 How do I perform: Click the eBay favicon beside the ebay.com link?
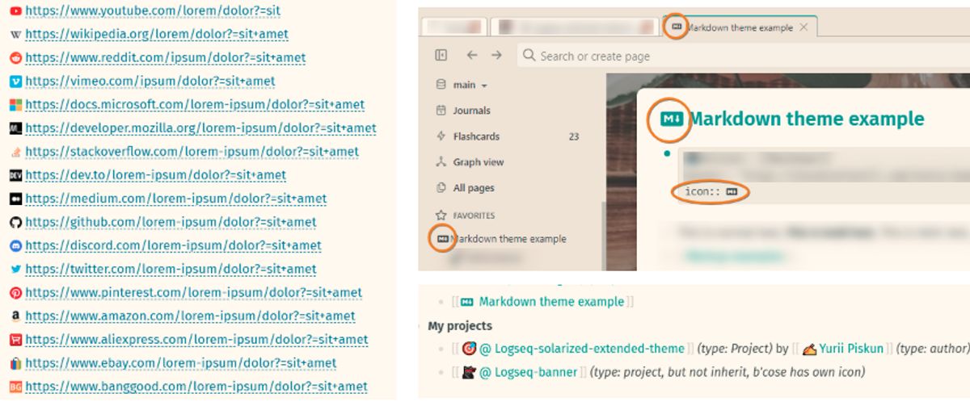click(15, 363)
